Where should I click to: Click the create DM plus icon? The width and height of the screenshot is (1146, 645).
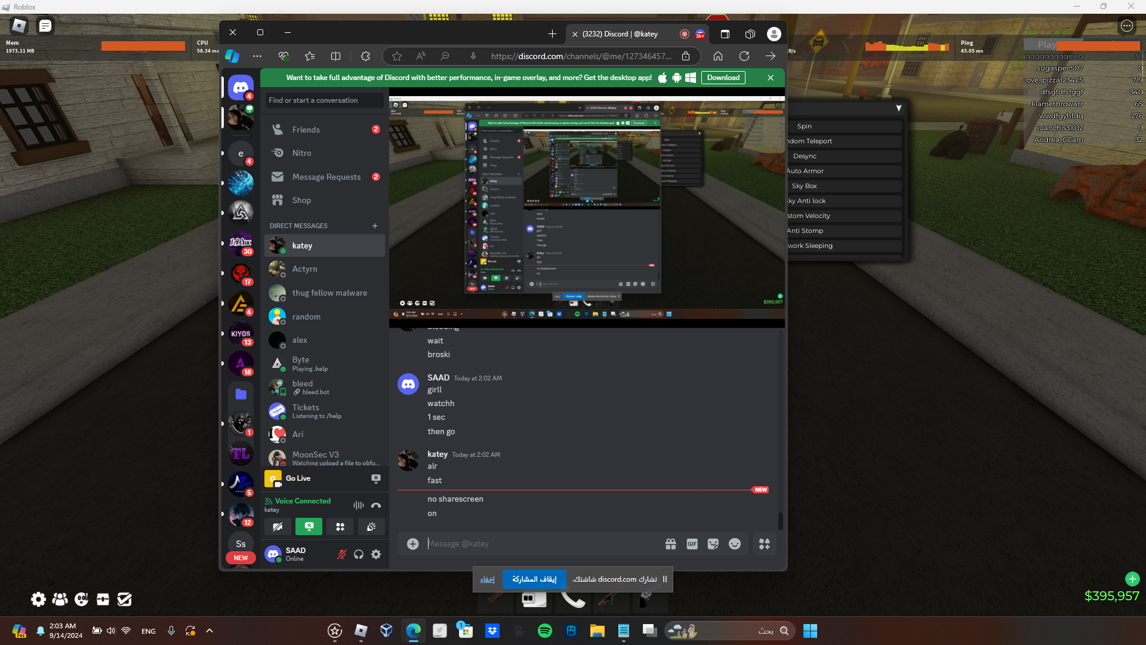click(375, 226)
